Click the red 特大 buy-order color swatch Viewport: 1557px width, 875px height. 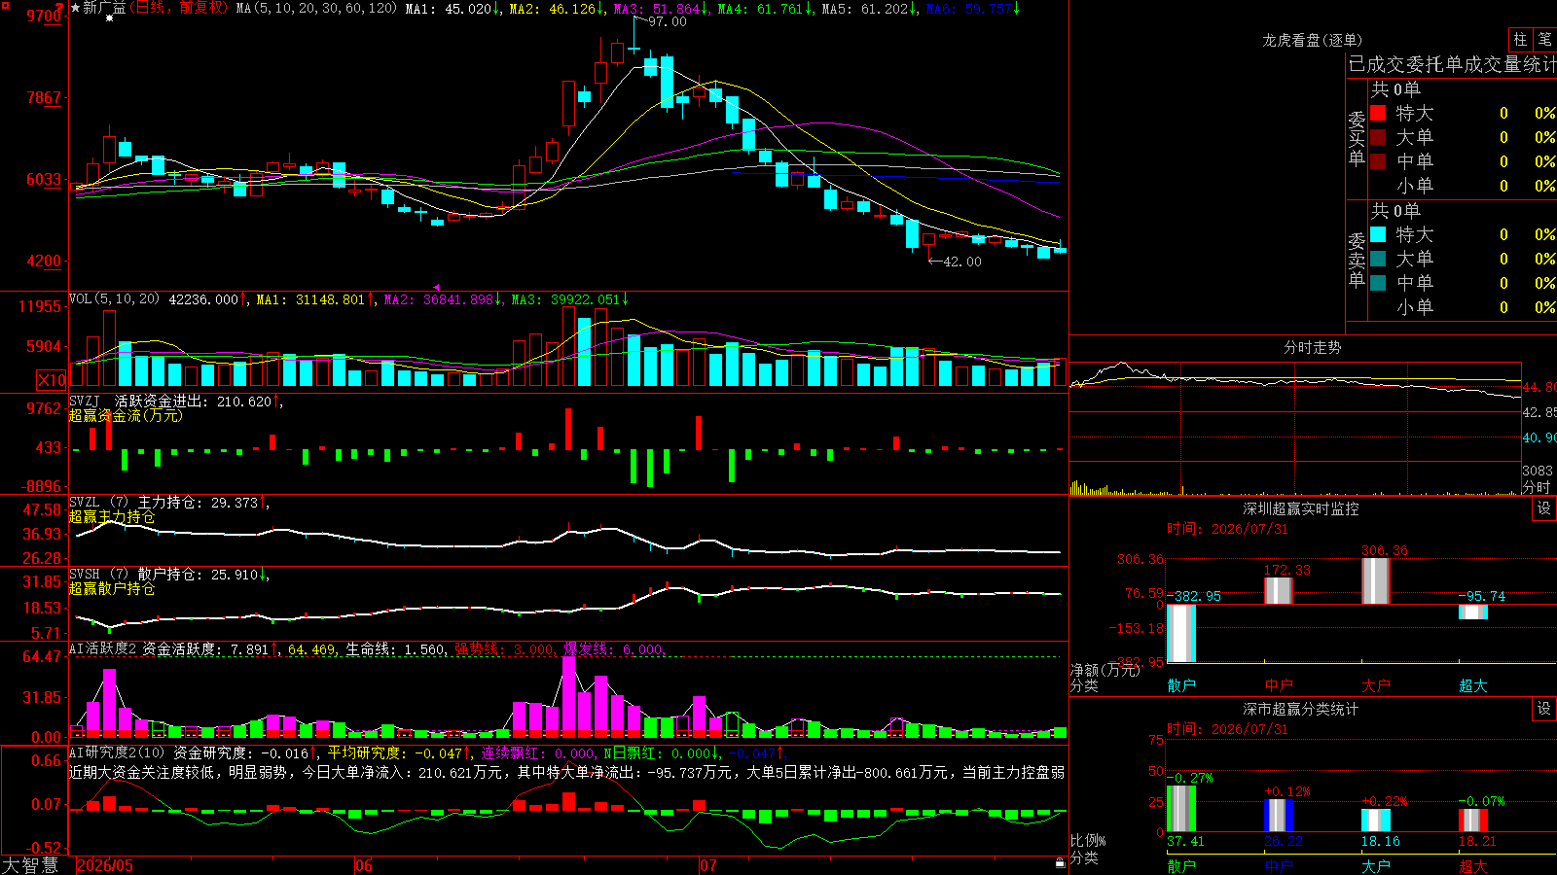[1378, 113]
